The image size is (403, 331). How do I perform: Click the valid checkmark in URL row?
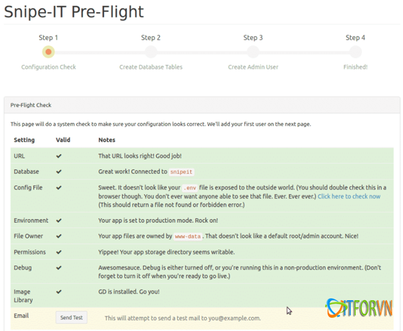click(59, 156)
